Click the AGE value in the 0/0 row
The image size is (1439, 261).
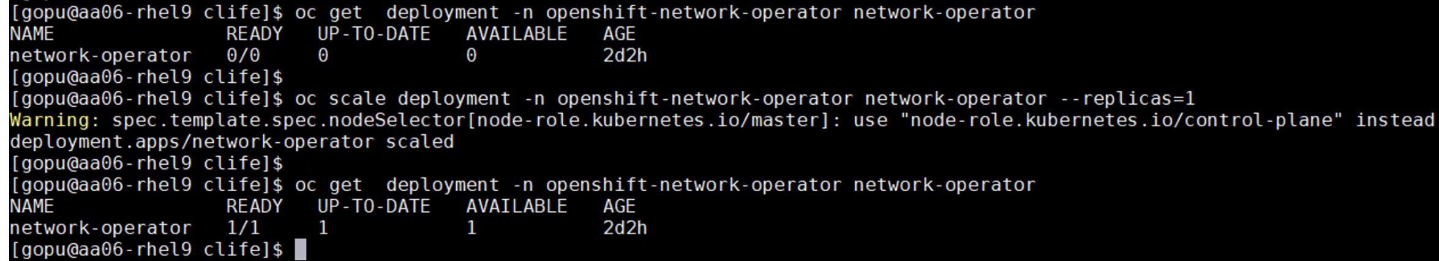coord(625,56)
